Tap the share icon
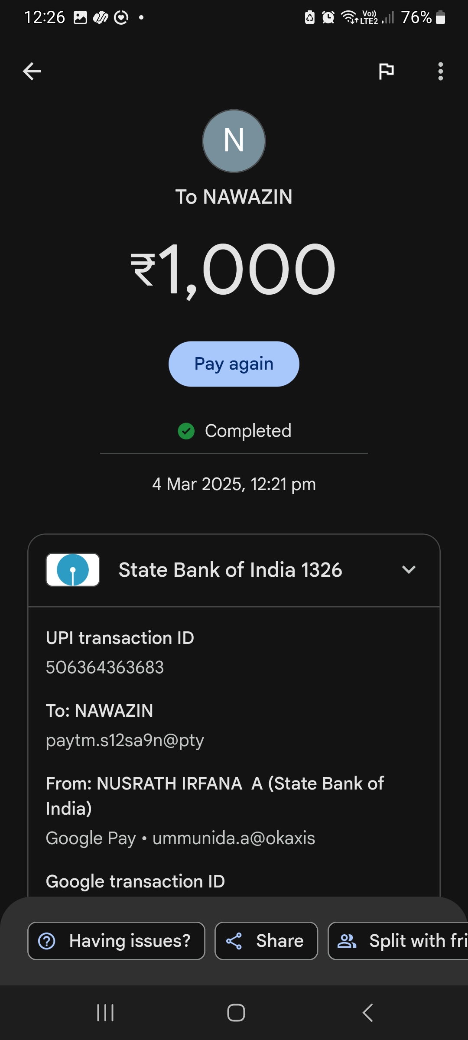468x1040 pixels. coord(234,941)
